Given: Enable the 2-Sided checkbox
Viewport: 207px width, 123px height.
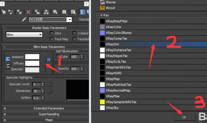Looking at the screenshot, I should (75, 33).
